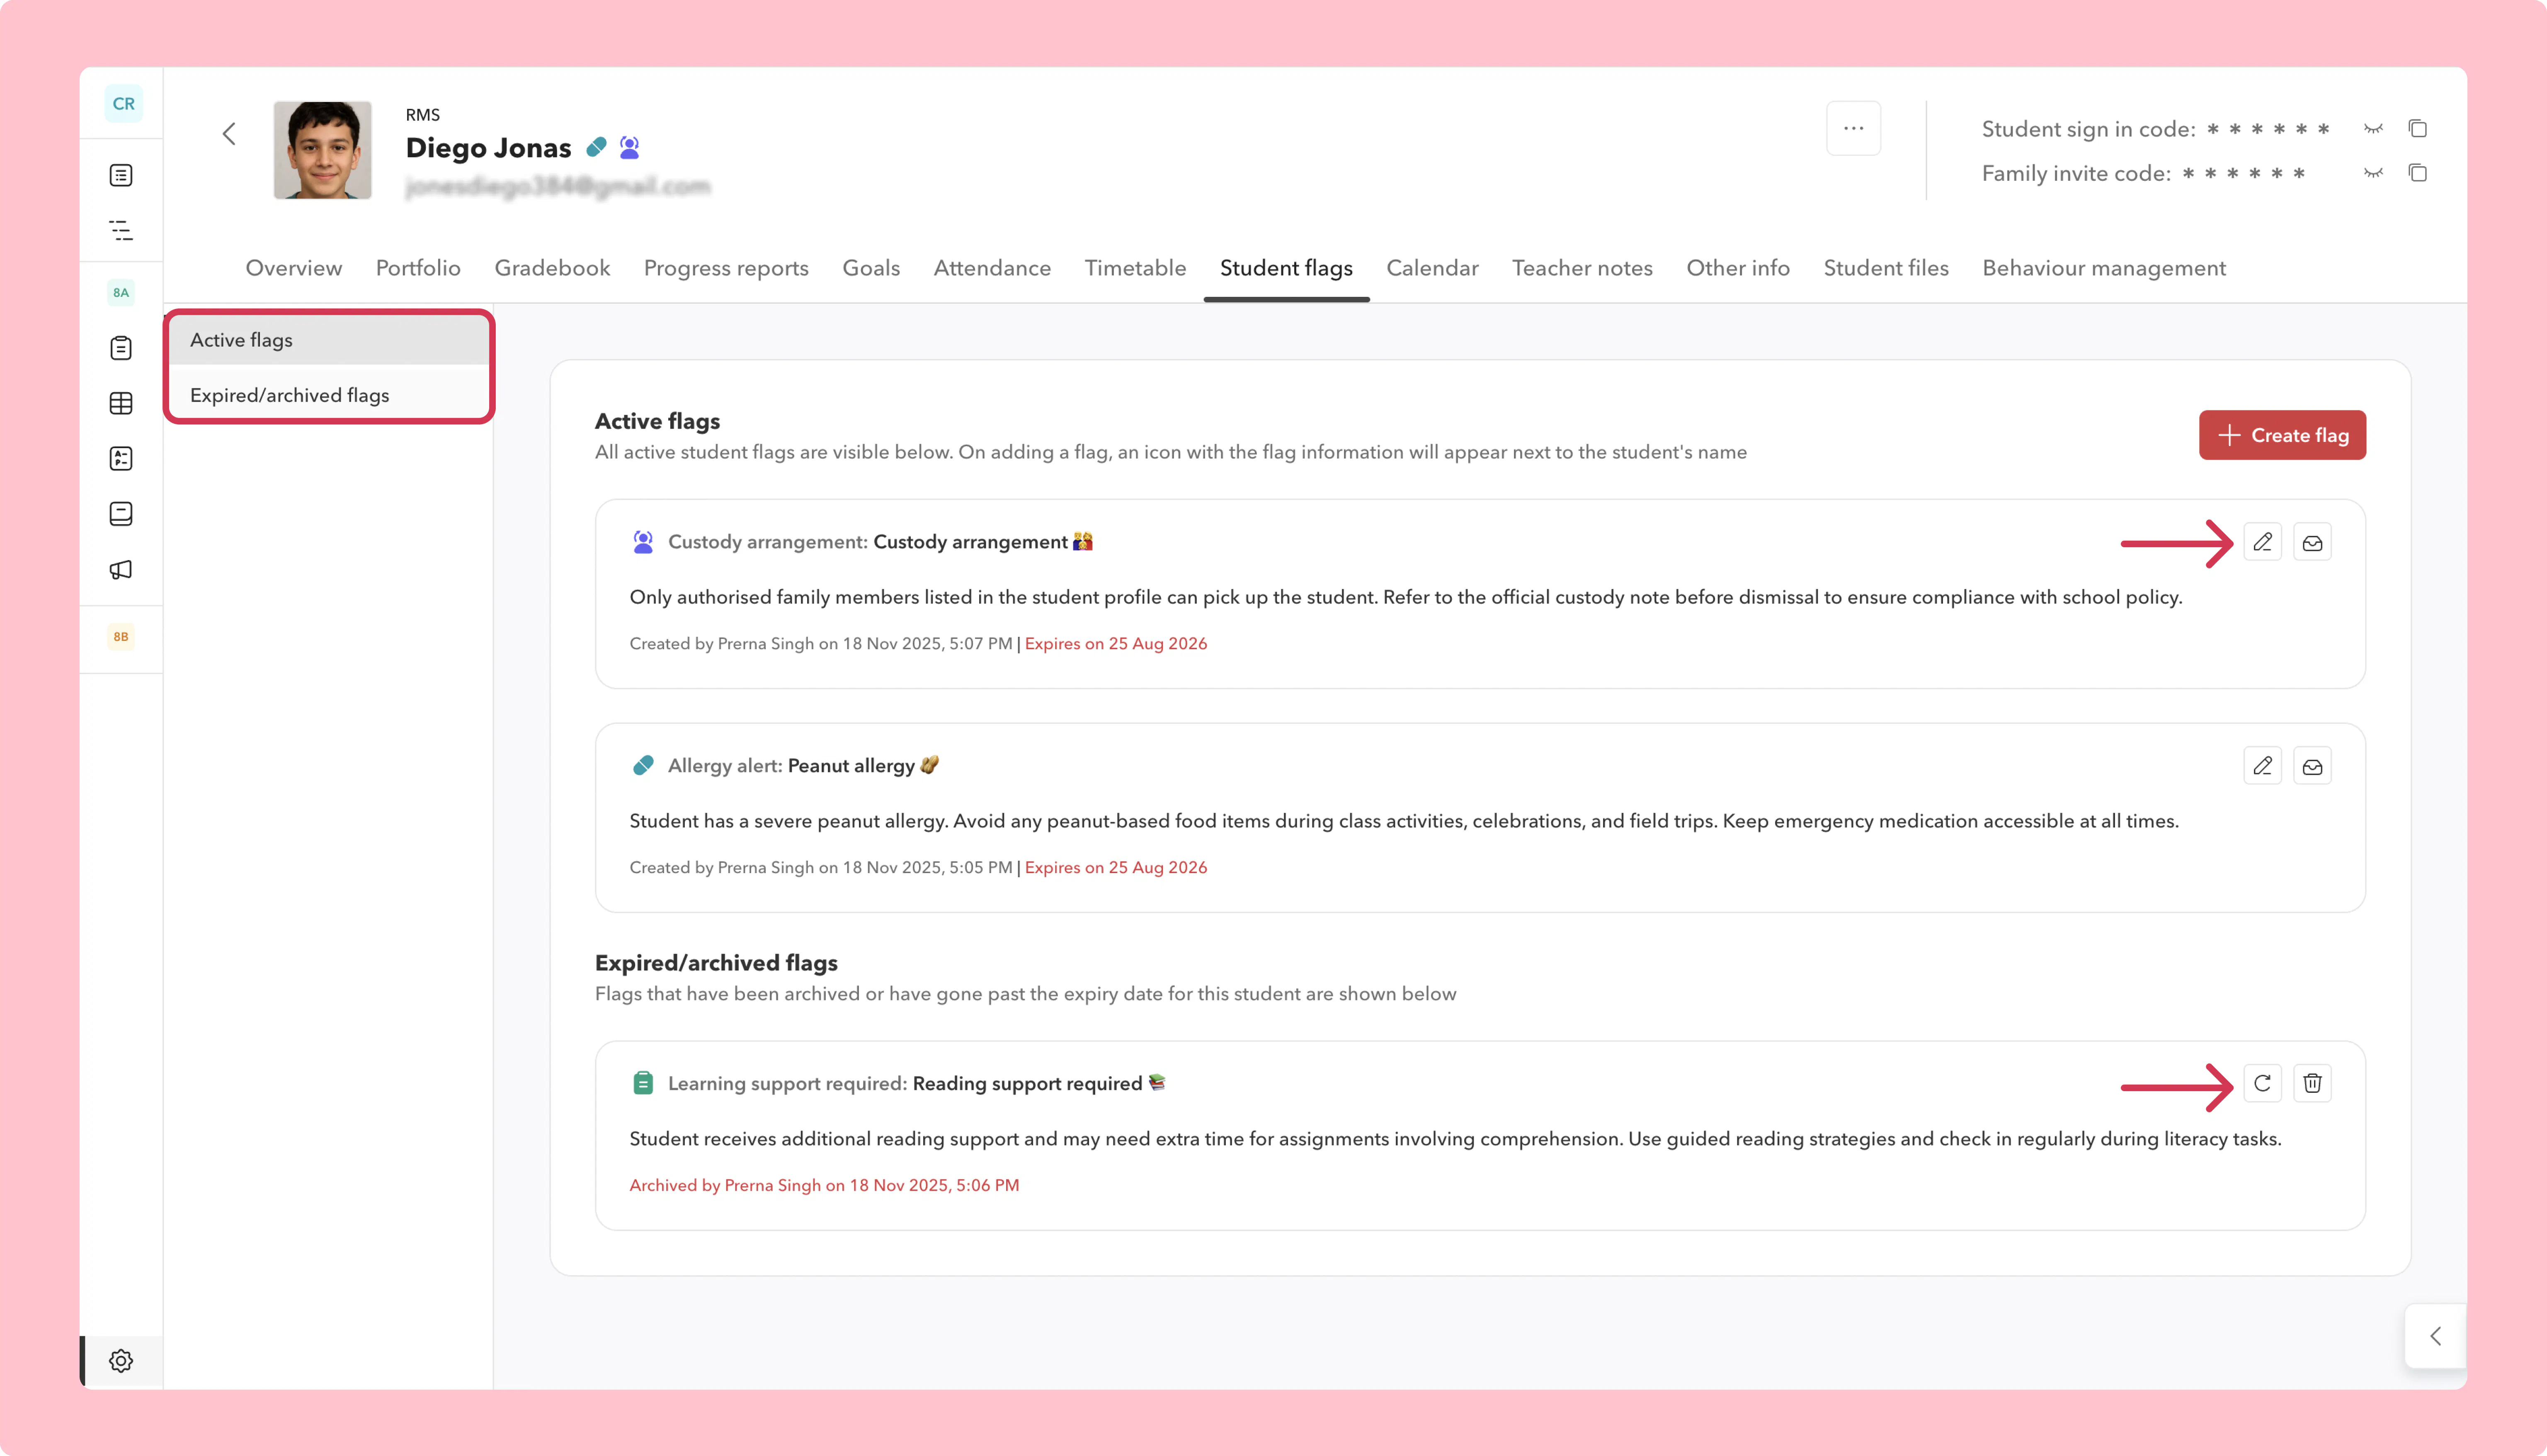The width and height of the screenshot is (2547, 1456).
Task: Open the Other info tab
Action: tap(1737, 268)
